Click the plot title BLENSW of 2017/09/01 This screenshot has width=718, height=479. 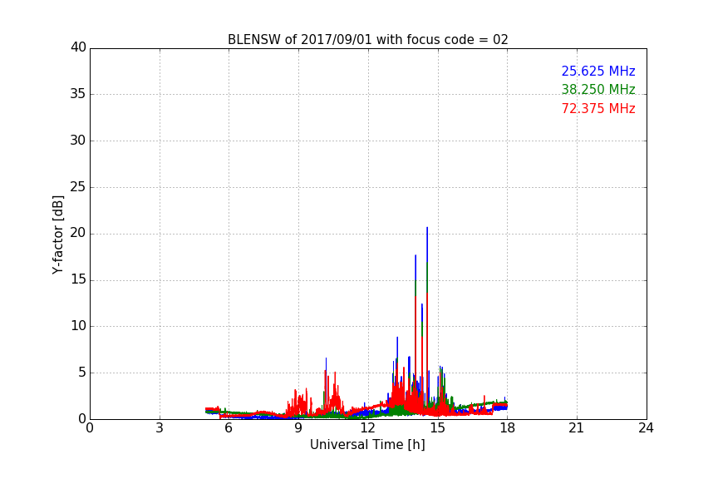click(x=367, y=40)
